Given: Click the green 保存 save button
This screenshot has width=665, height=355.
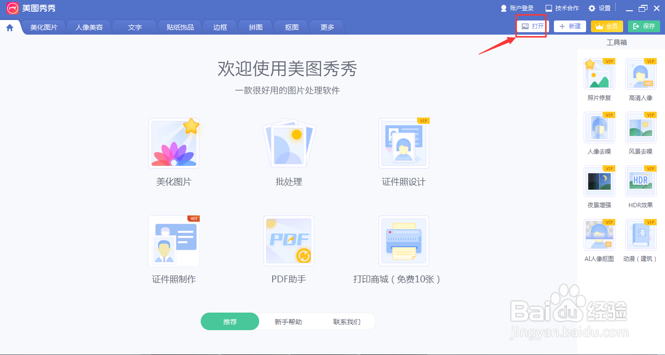Looking at the screenshot, I should [x=644, y=26].
